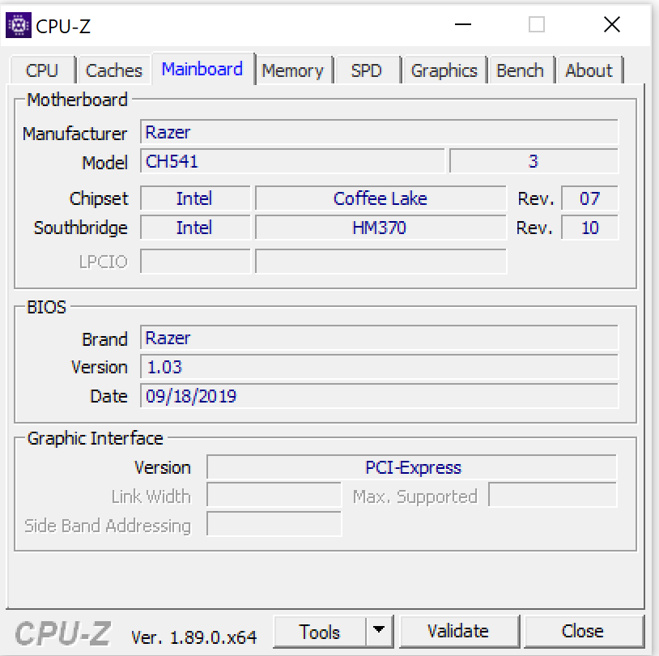Open the Caches tab
The image size is (659, 656).
point(114,70)
